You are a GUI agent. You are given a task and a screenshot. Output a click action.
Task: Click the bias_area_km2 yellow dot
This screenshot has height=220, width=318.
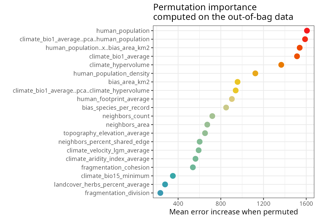[237, 82]
